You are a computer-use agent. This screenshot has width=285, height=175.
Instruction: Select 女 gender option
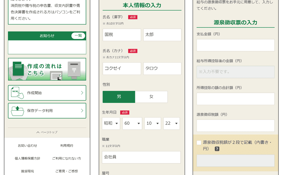click(151, 97)
